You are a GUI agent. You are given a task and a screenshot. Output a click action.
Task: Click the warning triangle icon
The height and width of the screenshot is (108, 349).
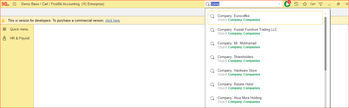coord(3,20)
